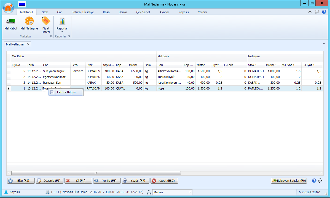Click the Yunus Büyük cell

[170, 77]
